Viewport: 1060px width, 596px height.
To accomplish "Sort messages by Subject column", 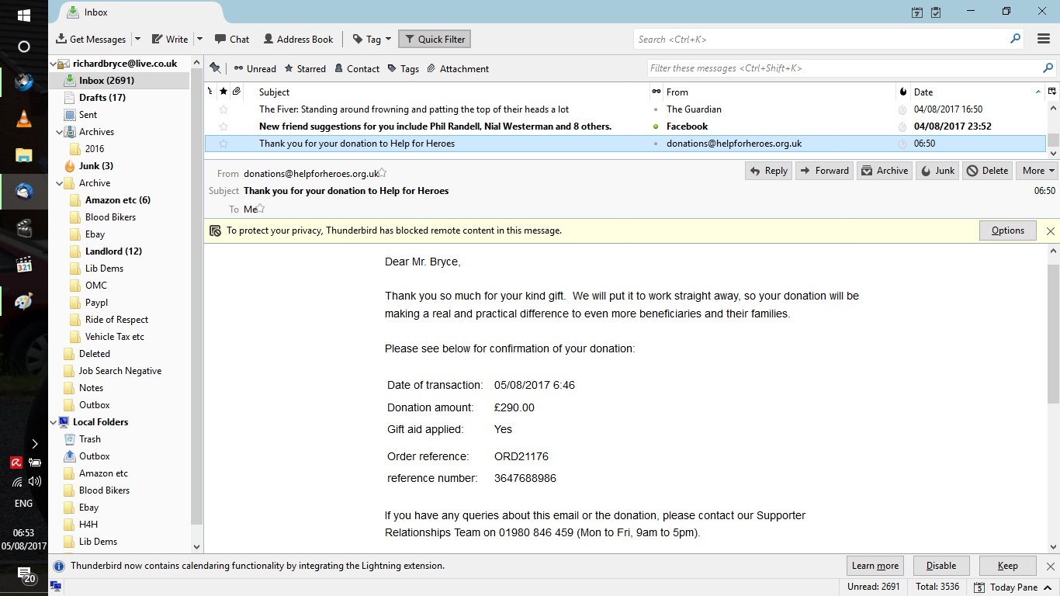I will click(x=453, y=92).
